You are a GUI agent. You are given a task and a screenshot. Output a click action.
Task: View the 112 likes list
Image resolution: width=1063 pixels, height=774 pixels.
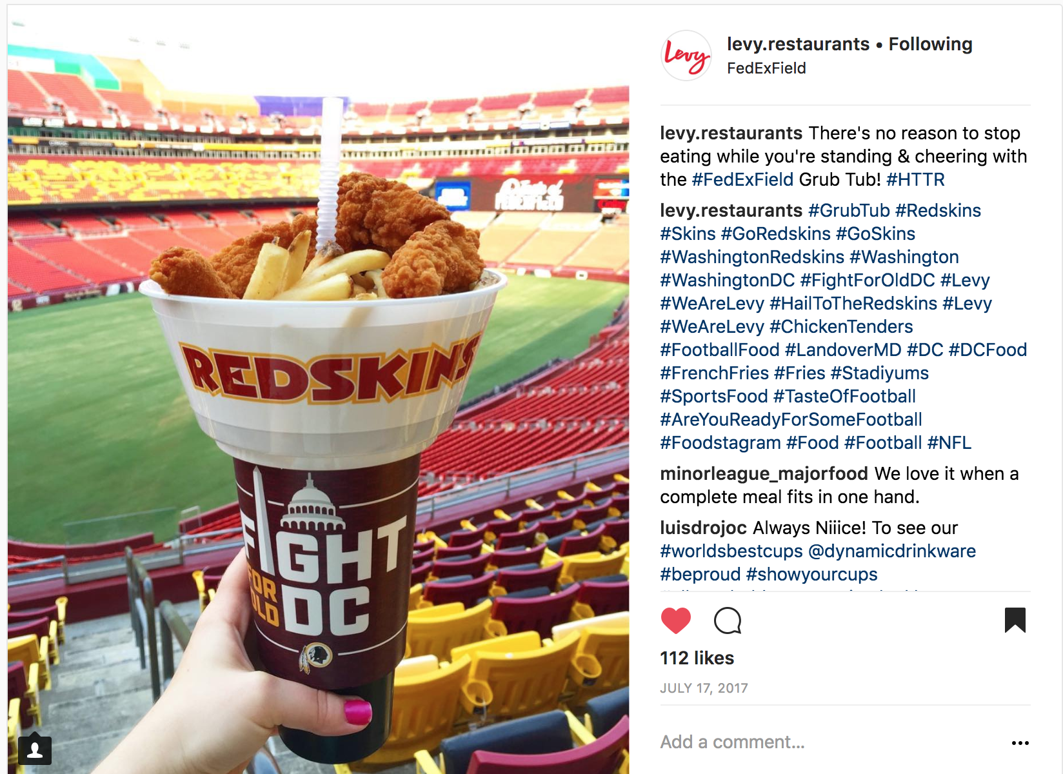(697, 658)
